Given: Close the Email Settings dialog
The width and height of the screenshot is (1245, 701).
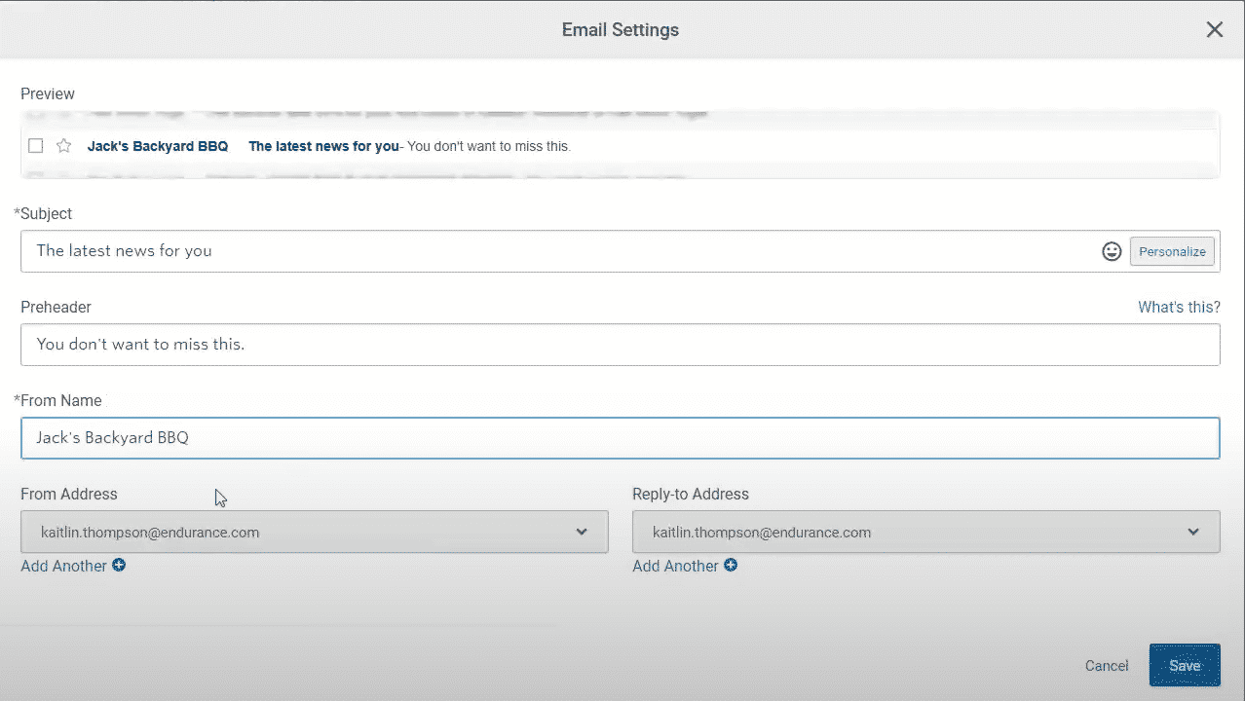Looking at the screenshot, I should pos(1214,30).
